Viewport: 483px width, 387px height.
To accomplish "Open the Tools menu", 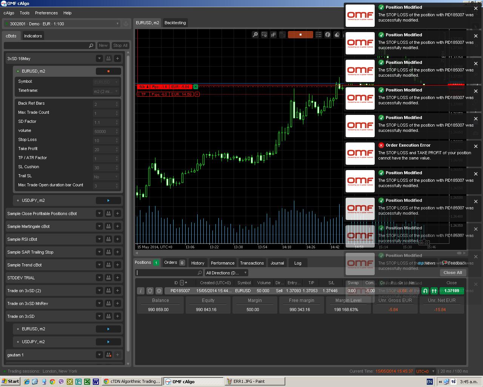I will (x=25, y=13).
